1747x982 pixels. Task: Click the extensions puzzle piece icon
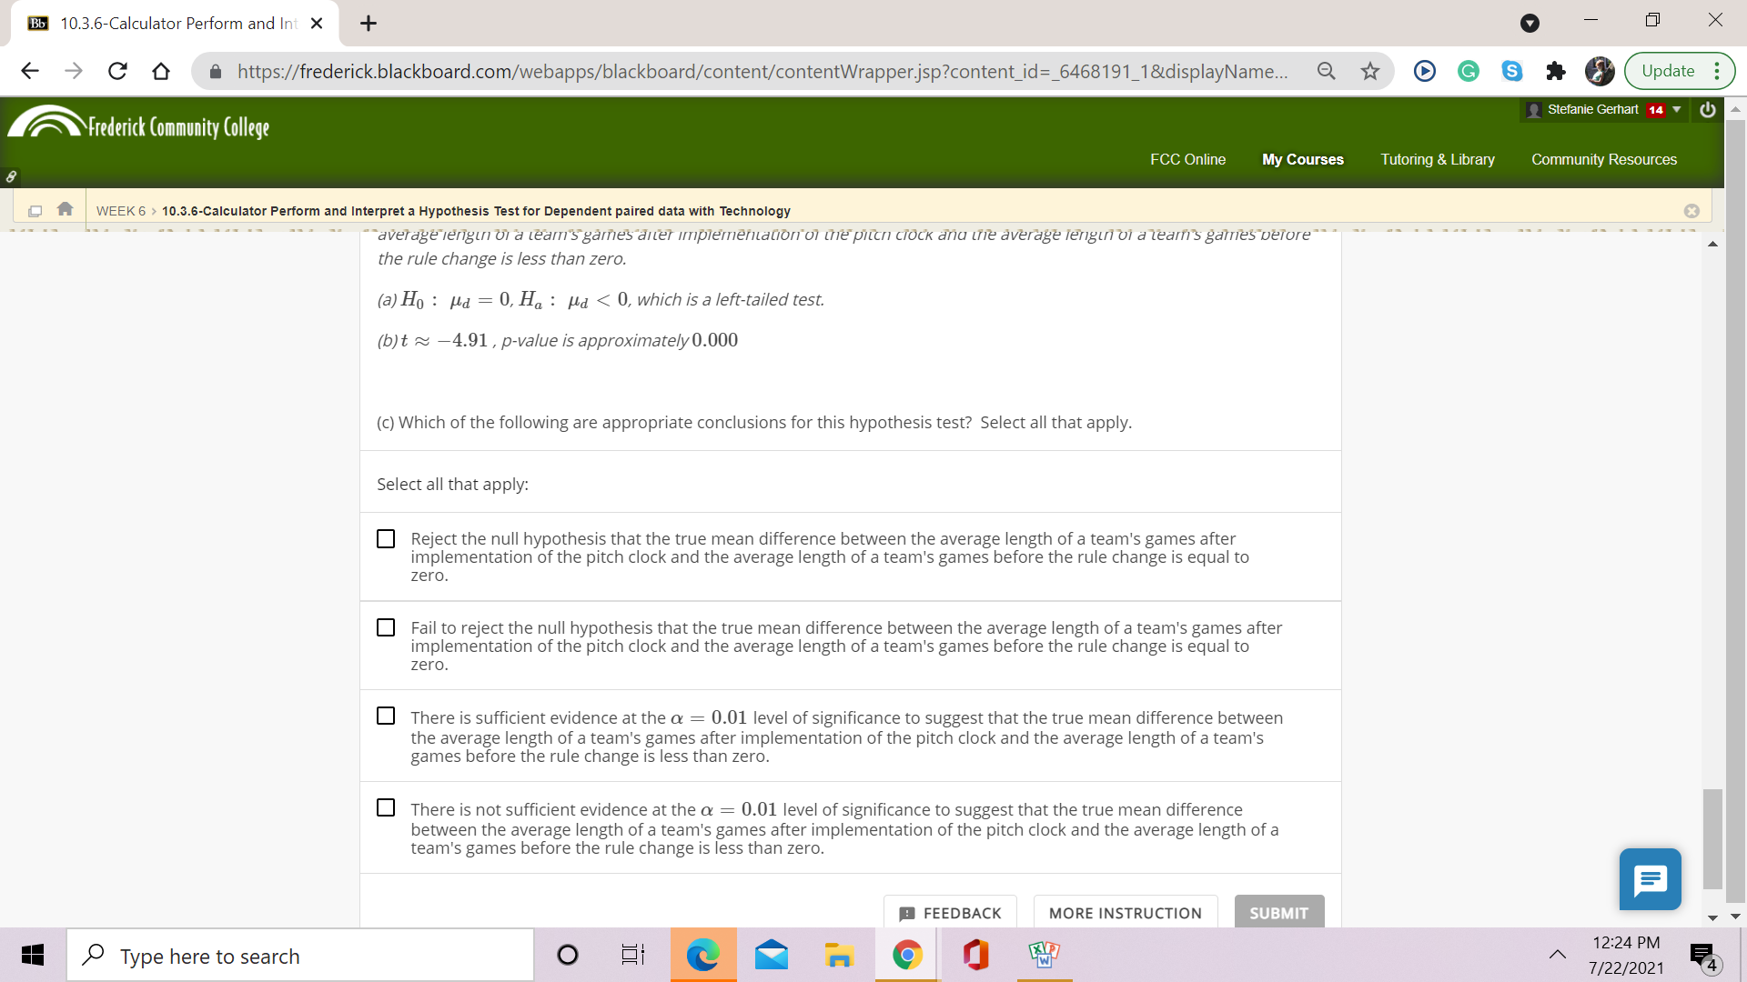tap(1555, 70)
